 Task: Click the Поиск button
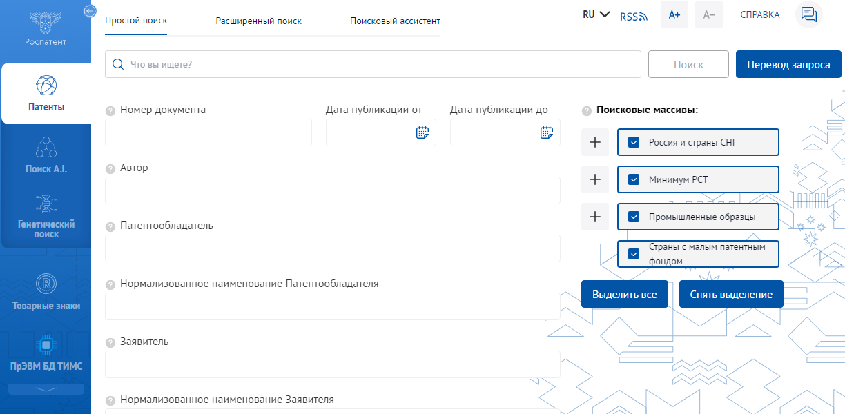(x=688, y=64)
